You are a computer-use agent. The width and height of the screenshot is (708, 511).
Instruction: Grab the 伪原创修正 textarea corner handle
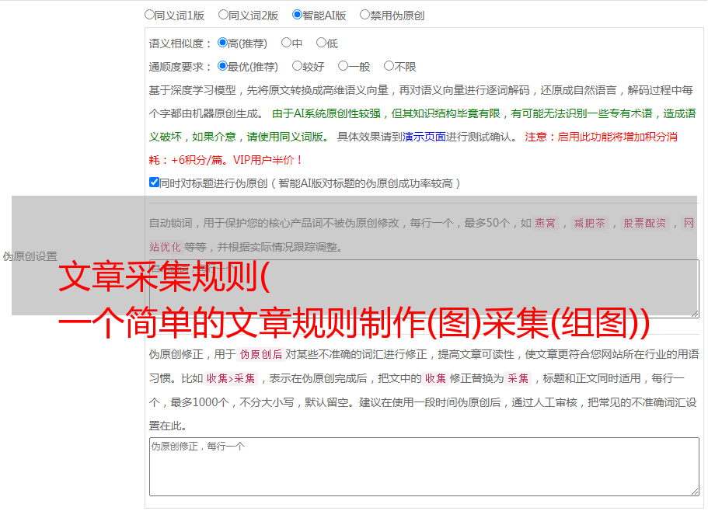[x=695, y=491]
